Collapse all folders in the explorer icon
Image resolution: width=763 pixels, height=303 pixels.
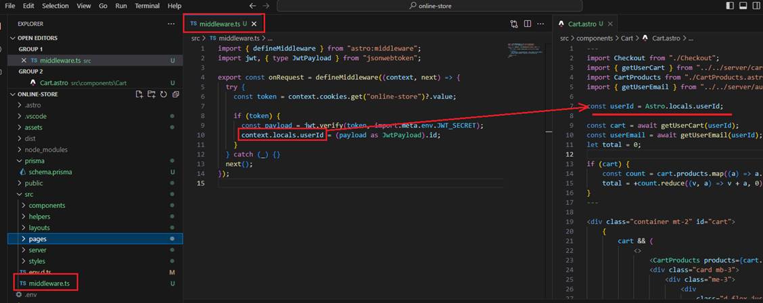(176, 94)
